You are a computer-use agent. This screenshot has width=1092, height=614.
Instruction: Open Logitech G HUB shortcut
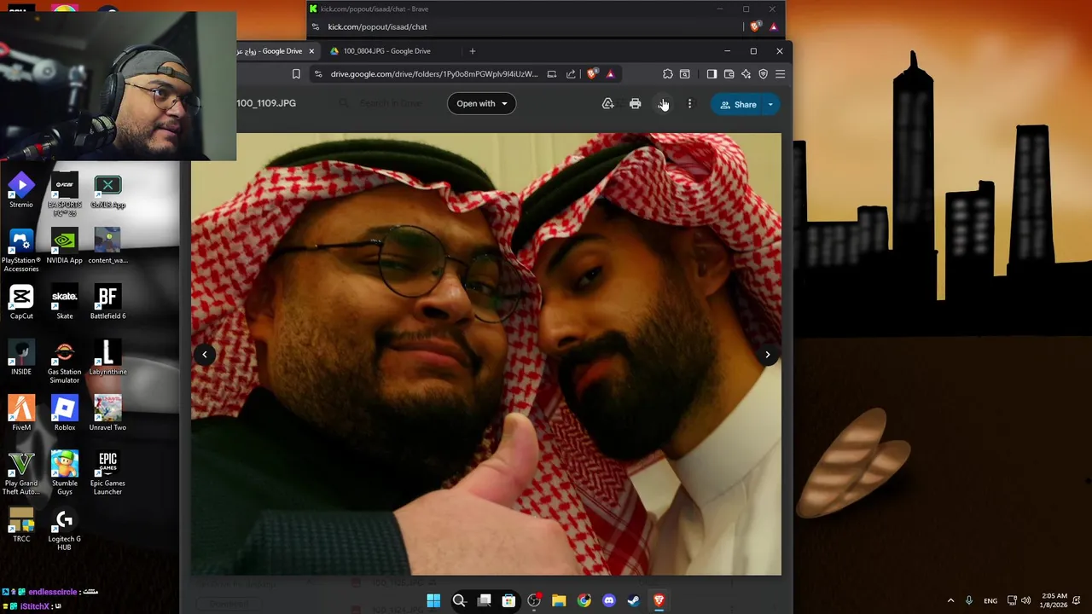[x=64, y=530]
